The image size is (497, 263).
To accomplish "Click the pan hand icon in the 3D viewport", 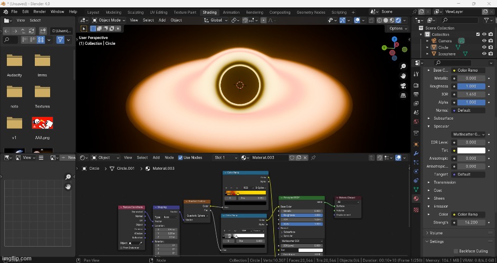I will [403, 76].
